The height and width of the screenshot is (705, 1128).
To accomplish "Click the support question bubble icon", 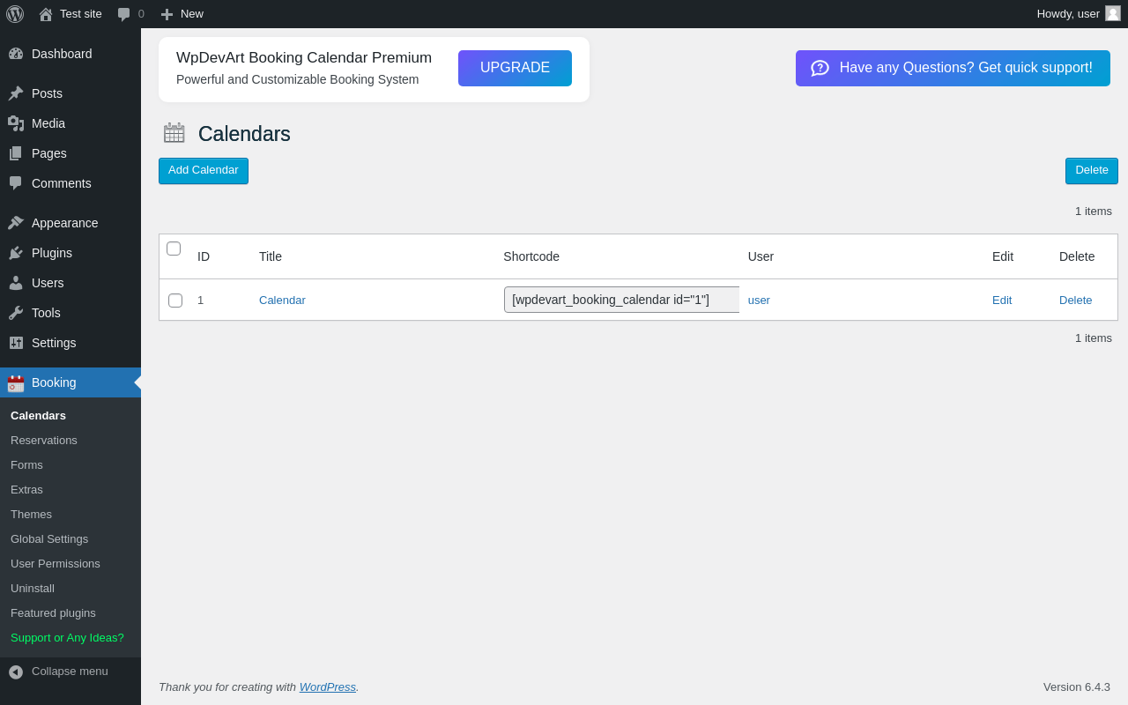I will tap(820, 68).
